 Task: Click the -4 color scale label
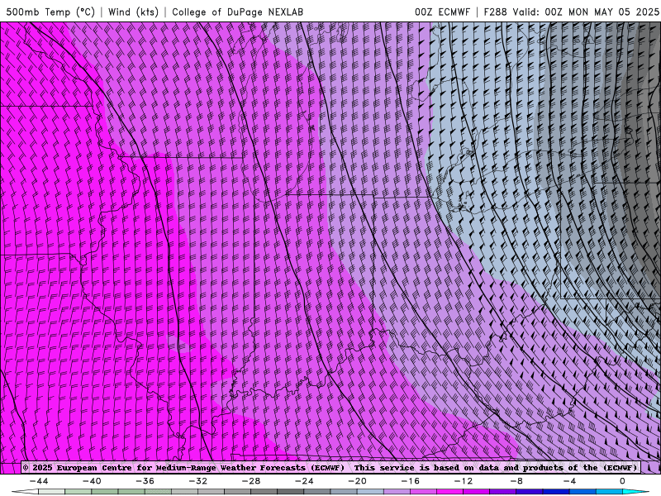(x=569, y=481)
